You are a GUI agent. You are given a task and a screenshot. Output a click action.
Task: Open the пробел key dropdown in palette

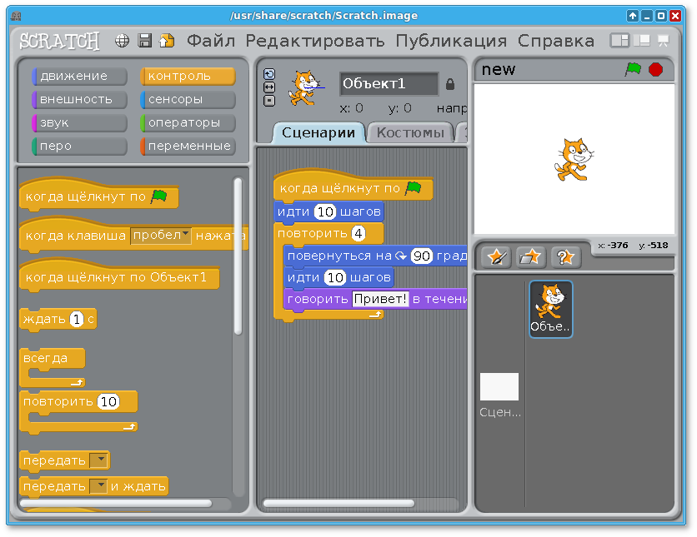point(160,236)
